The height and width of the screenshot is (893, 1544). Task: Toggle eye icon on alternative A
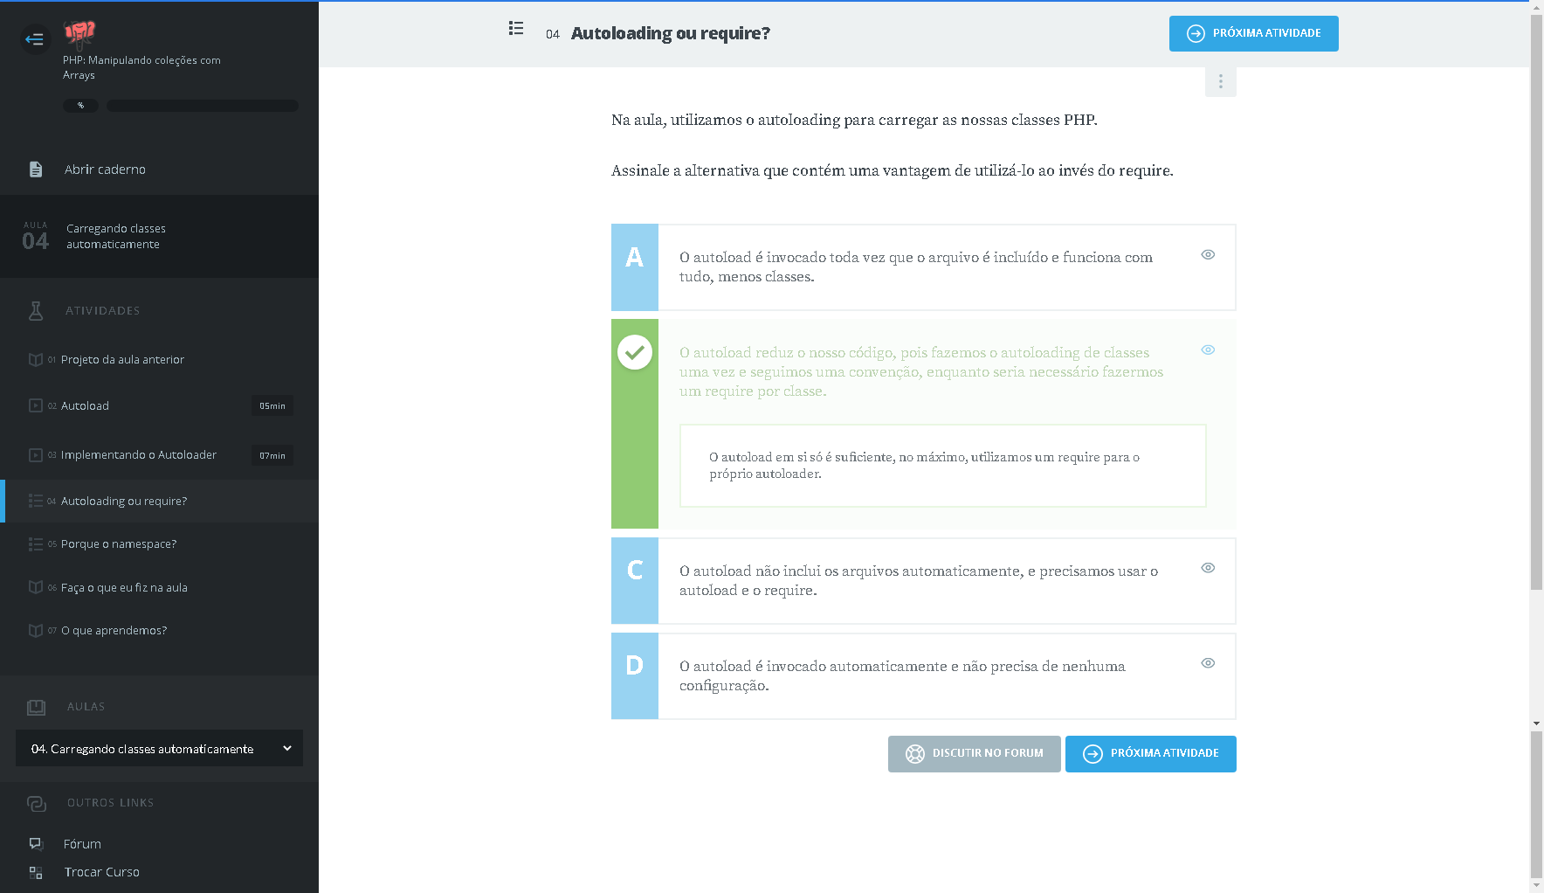pyautogui.click(x=1208, y=255)
